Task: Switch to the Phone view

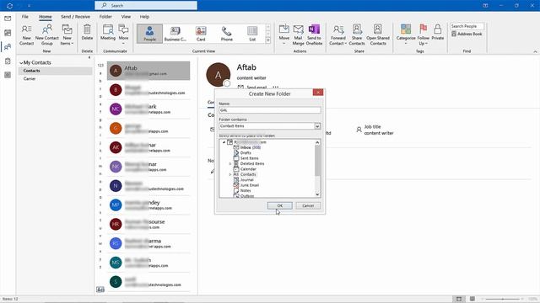Action: (227, 34)
